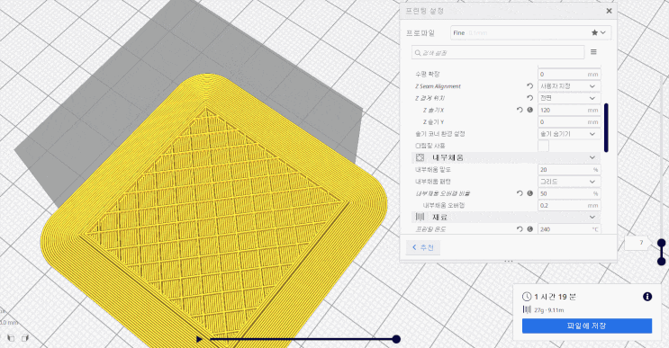
Task: Click the 추천 recommended-mode button
Action: (x=423, y=247)
